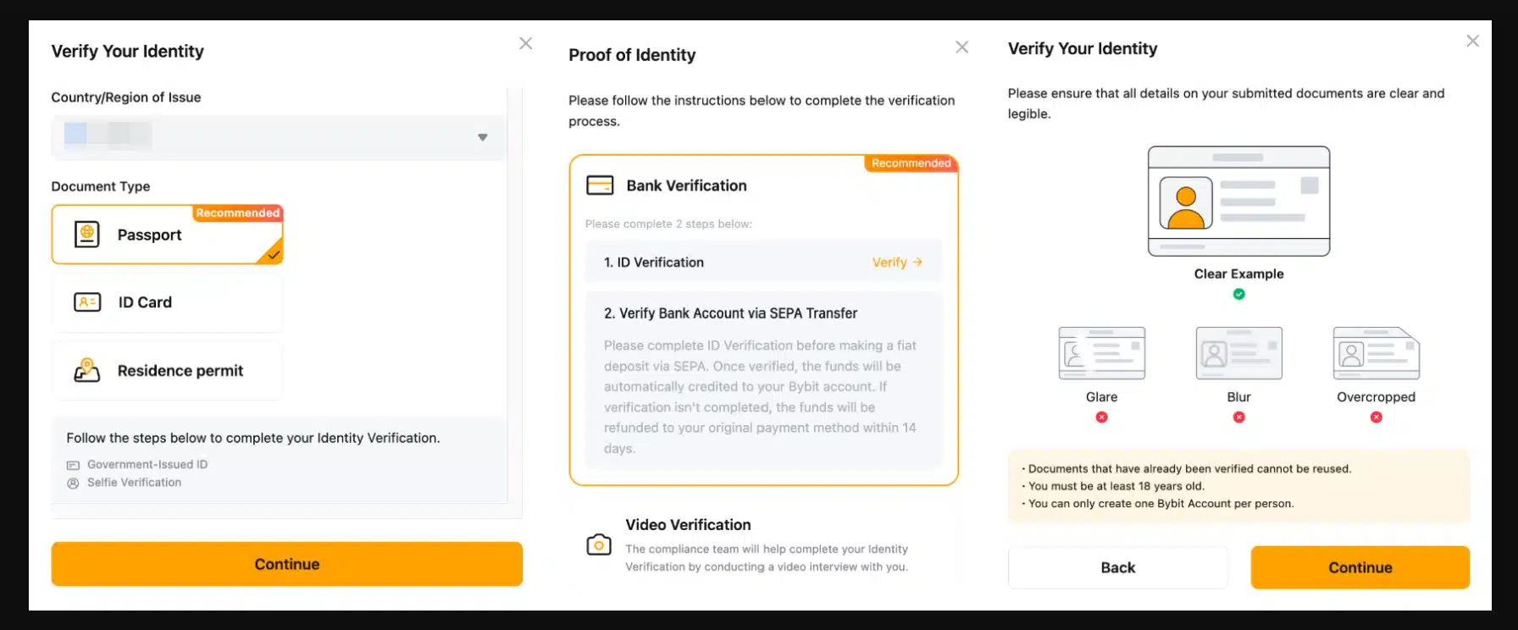The height and width of the screenshot is (630, 1518).
Task: Click the Government-Issued ID icon
Action: point(72,464)
